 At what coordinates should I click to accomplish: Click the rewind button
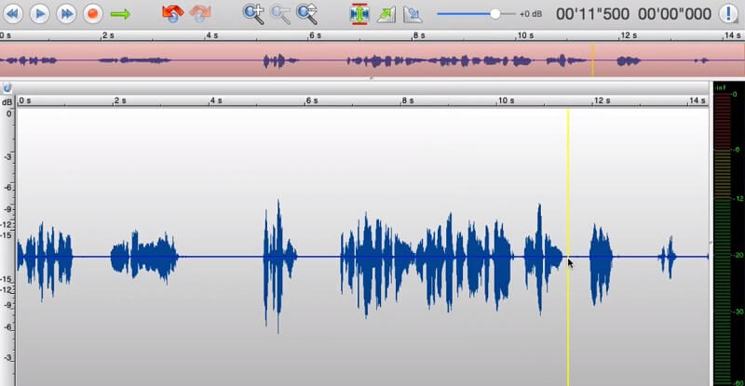(12, 14)
